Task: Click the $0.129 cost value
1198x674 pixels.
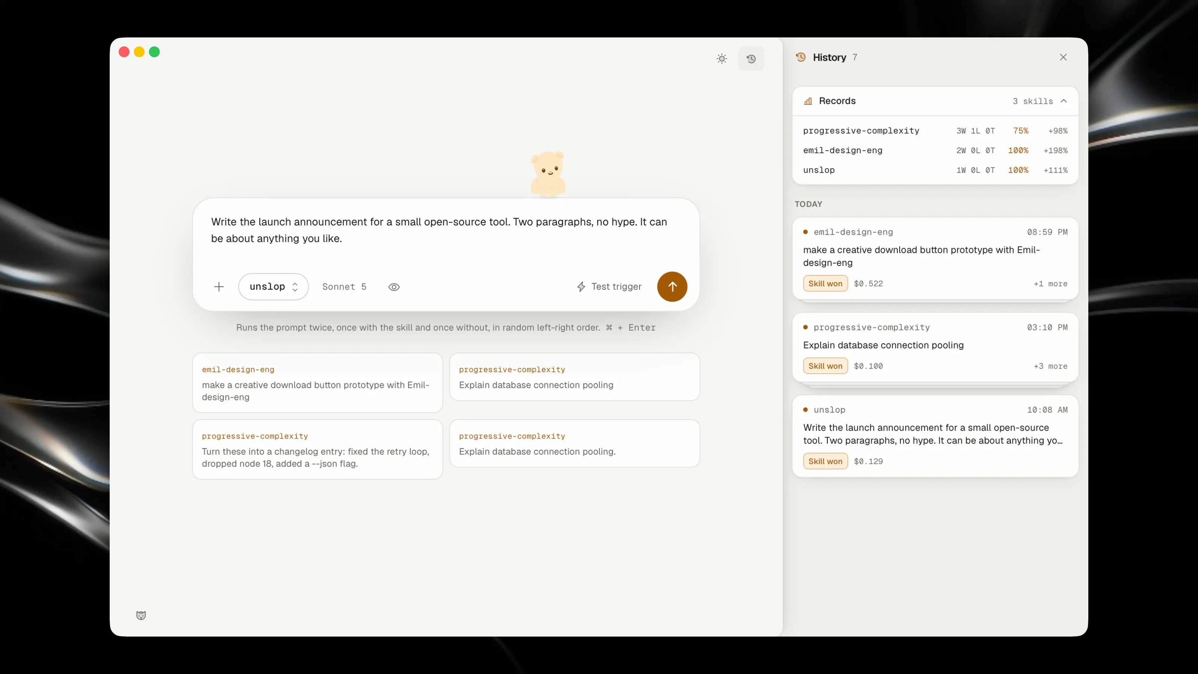Action: tap(868, 461)
